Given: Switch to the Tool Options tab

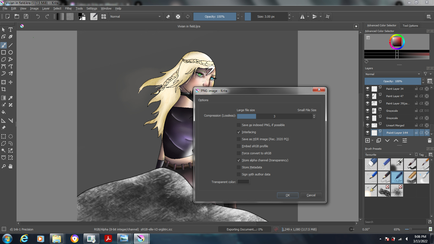Looking at the screenshot, I should (410, 25).
